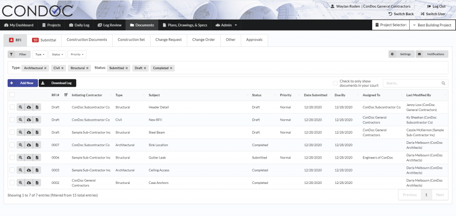Image resolution: width=456 pixels, height=216 pixels.
Task: Click the view magnifier icon for Steel Beam row
Action: (x=20, y=132)
